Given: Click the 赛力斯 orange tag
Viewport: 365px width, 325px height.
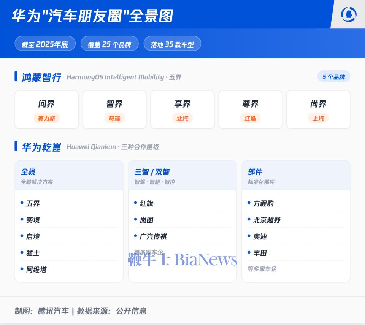Looking at the screenshot, I should tap(46, 118).
